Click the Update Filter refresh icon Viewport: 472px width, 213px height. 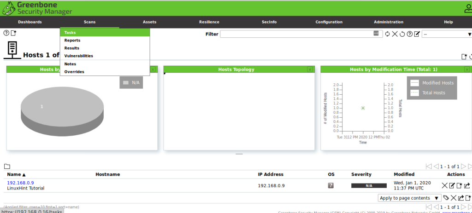[387, 34]
